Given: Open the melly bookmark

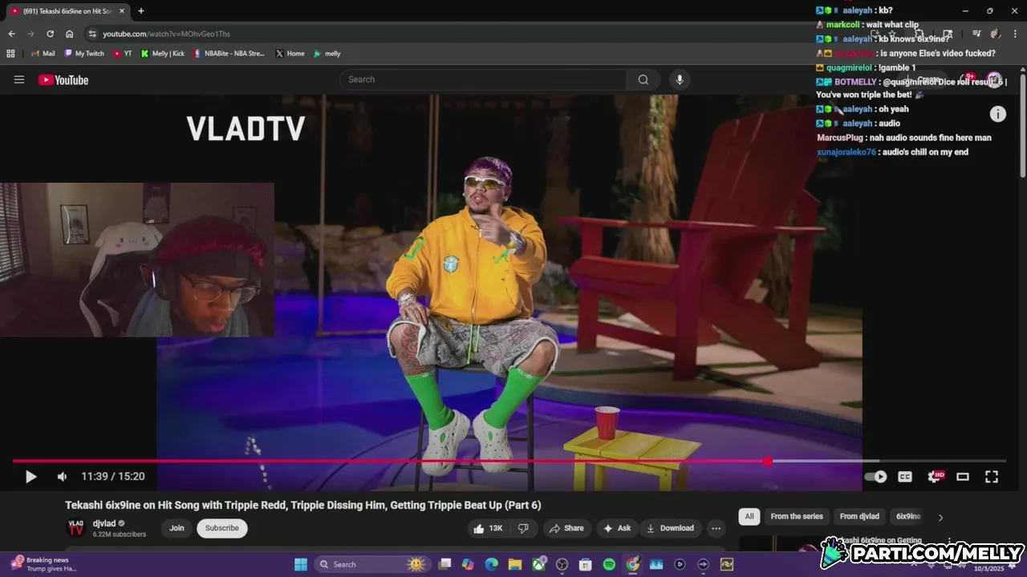Looking at the screenshot, I should click(327, 54).
